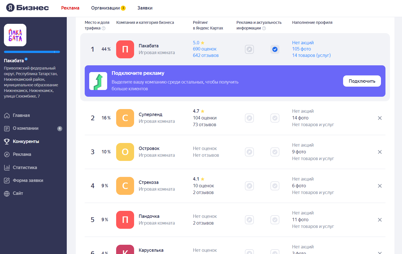Click the Подключить button
The width and height of the screenshot is (402, 254).
(362, 81)
